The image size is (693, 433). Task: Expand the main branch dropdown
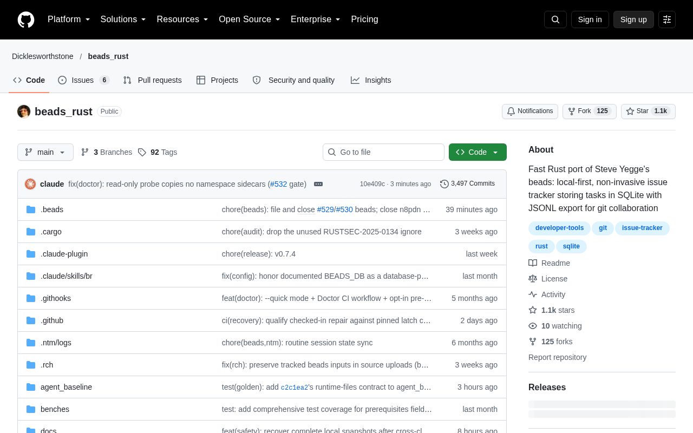click(45, 152)
